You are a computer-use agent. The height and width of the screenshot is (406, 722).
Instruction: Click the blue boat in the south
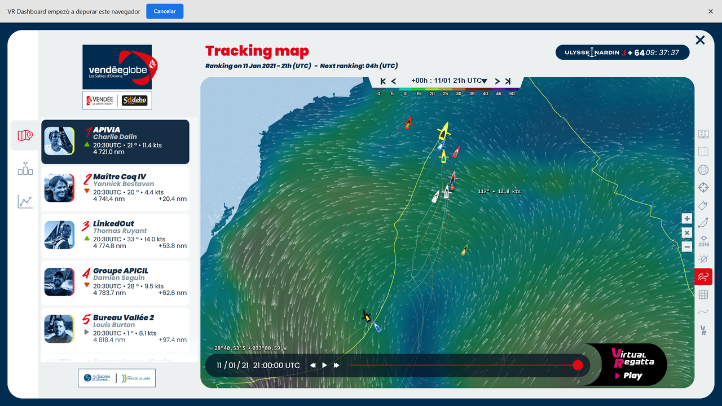pos(377,326)
